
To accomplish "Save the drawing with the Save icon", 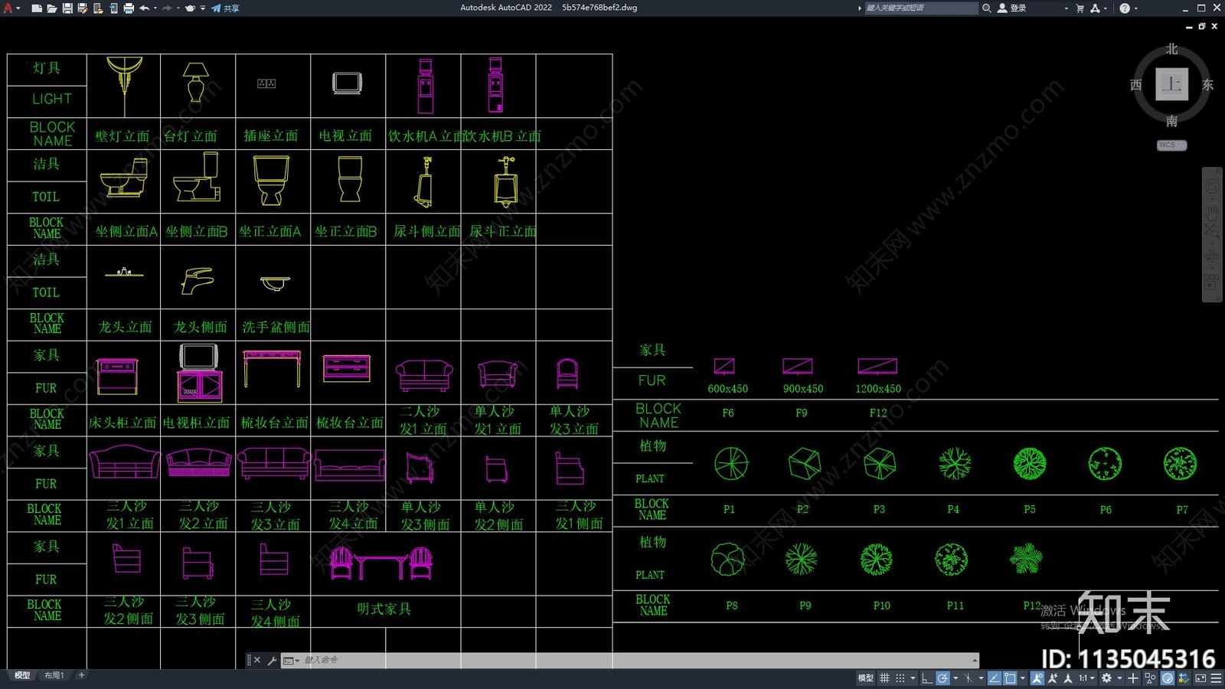I will (67, 8).
